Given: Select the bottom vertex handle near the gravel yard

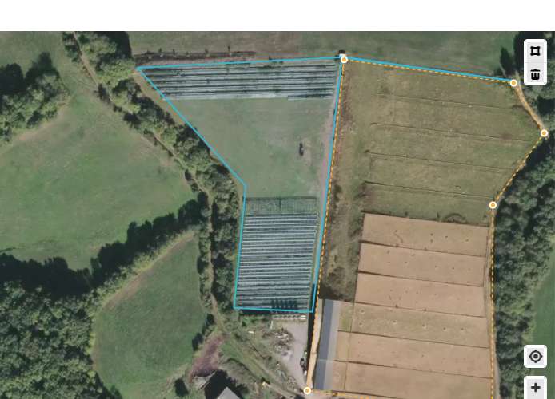Looking at the screenshot, I should pos(307,390).
